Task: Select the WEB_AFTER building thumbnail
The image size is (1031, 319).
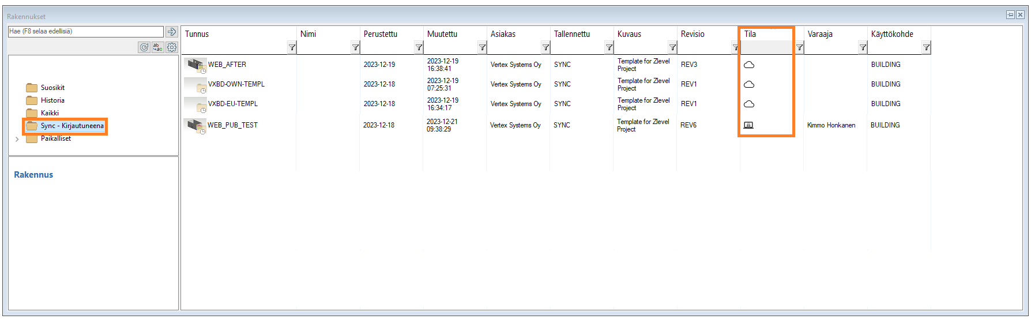Action: (195, 65)
